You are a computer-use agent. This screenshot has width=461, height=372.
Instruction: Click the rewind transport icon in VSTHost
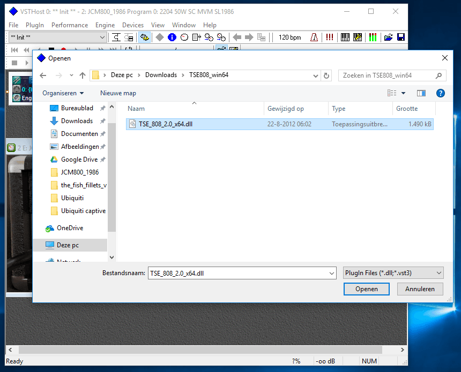point(26,50)
